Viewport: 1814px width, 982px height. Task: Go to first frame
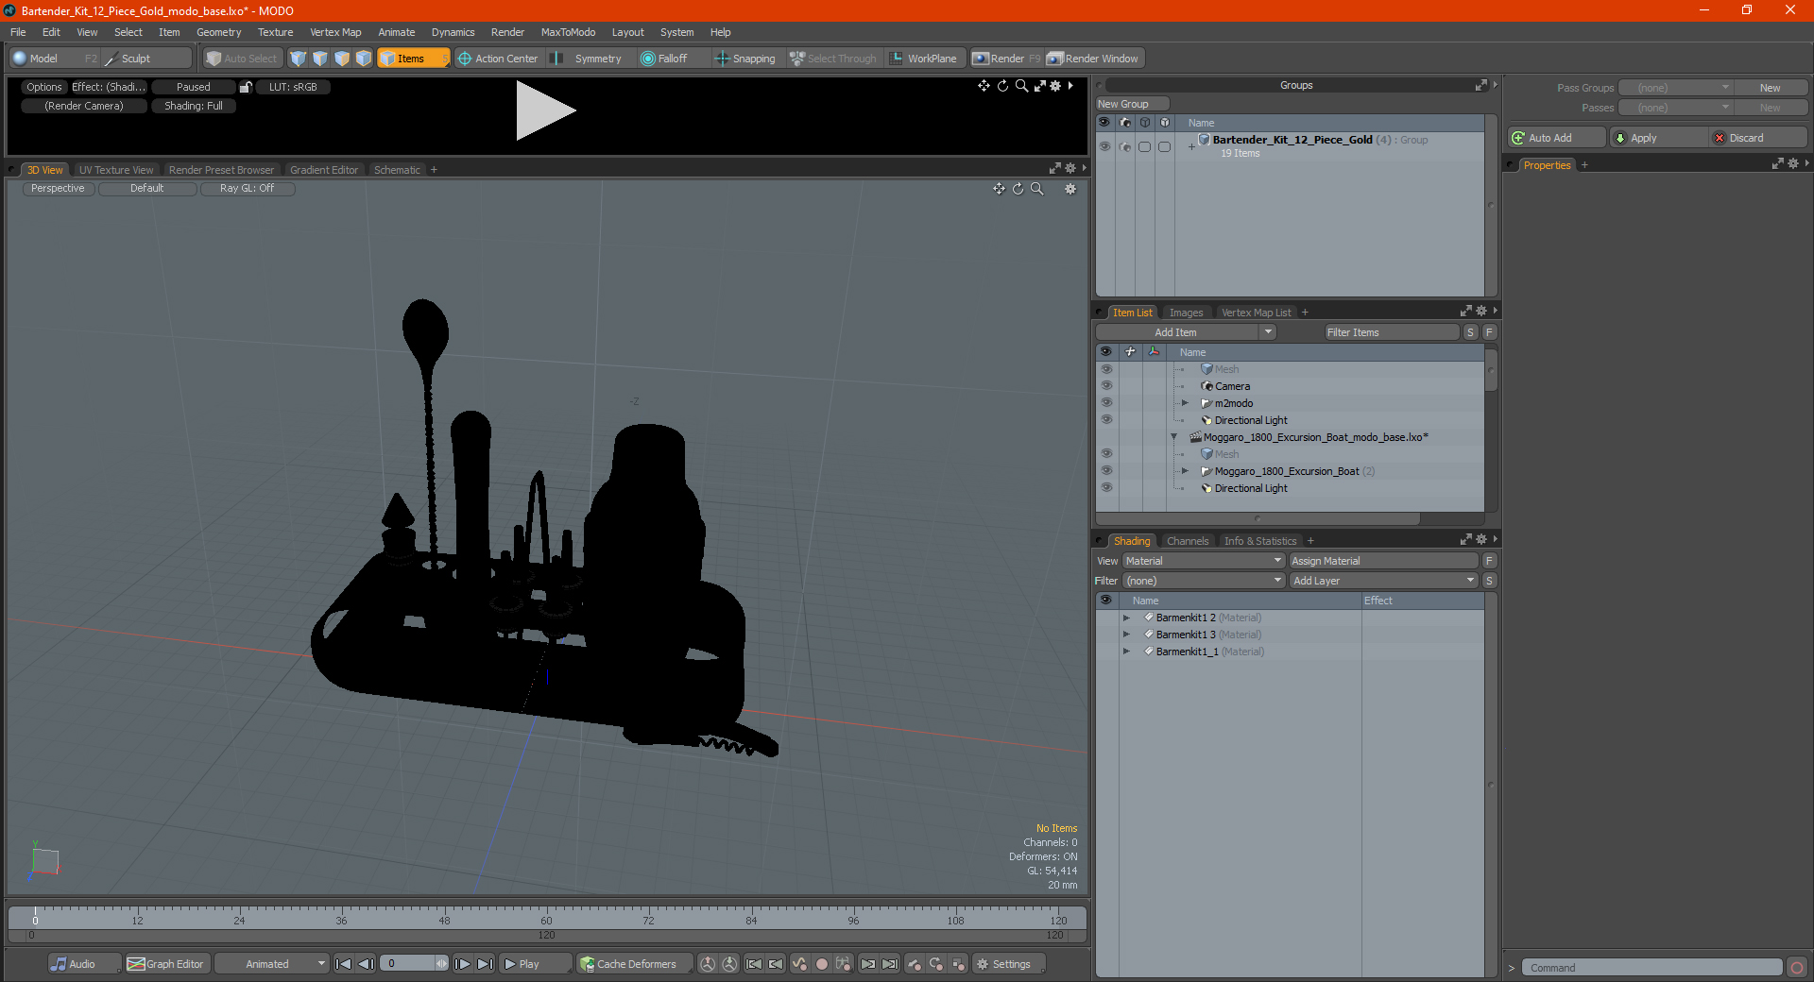click(343, 964)
